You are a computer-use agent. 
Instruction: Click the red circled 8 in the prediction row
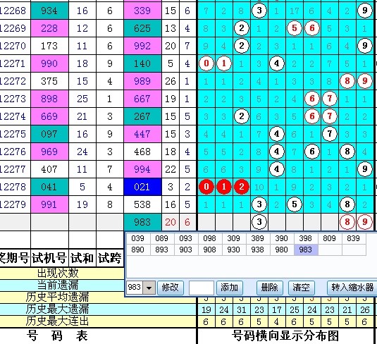click(x=347, y=222)
